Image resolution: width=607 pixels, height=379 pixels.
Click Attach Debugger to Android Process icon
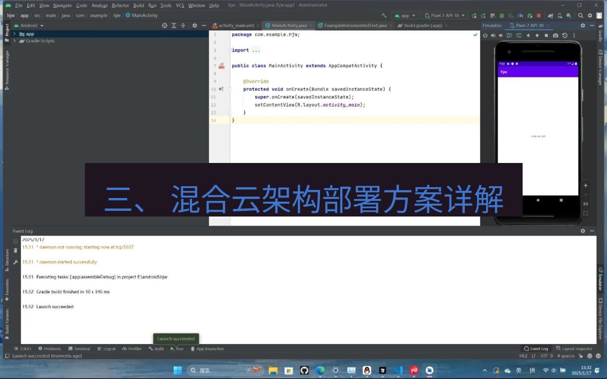pos(530,15)
